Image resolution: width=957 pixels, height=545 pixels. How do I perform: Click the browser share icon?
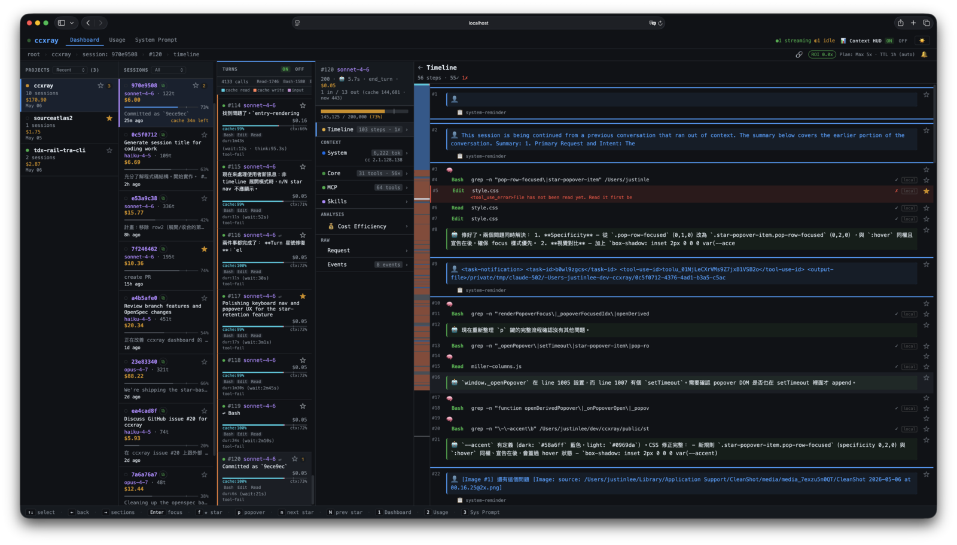click(x=900, y=23)
